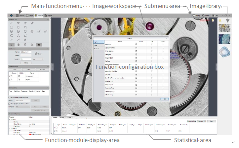Select the radius circle tool
Image resolution: width=239 pixels, height=148 pixels.
pyautogui.click(x=12, y=31)
